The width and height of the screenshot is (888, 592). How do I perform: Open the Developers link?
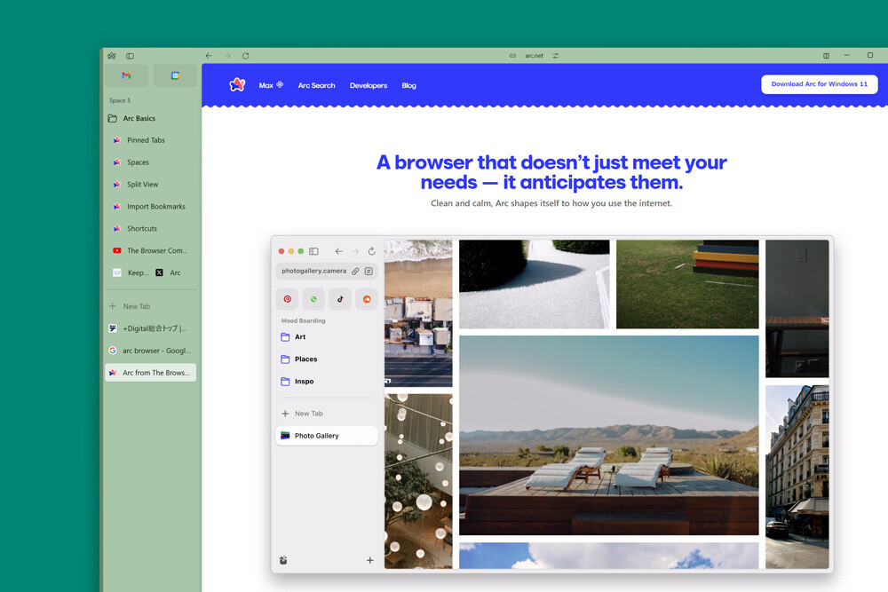[368, 85]
